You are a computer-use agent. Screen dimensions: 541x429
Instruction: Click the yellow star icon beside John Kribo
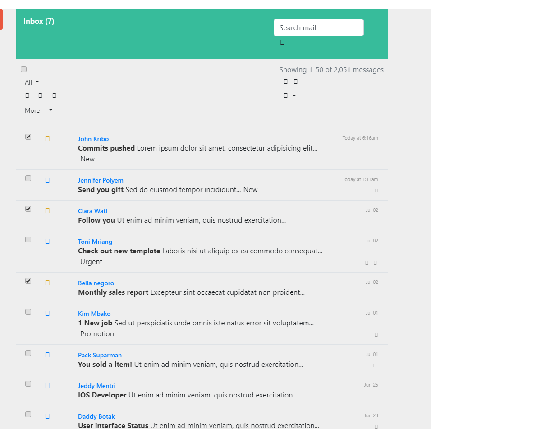[47, 139]
